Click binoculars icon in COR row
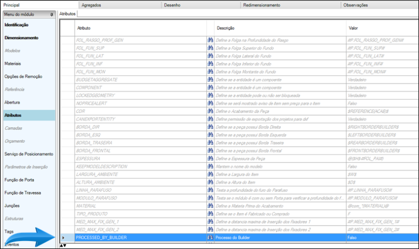The width and height of the screenshot is (419, 249). pyautogui.click(x=211, y=111)
